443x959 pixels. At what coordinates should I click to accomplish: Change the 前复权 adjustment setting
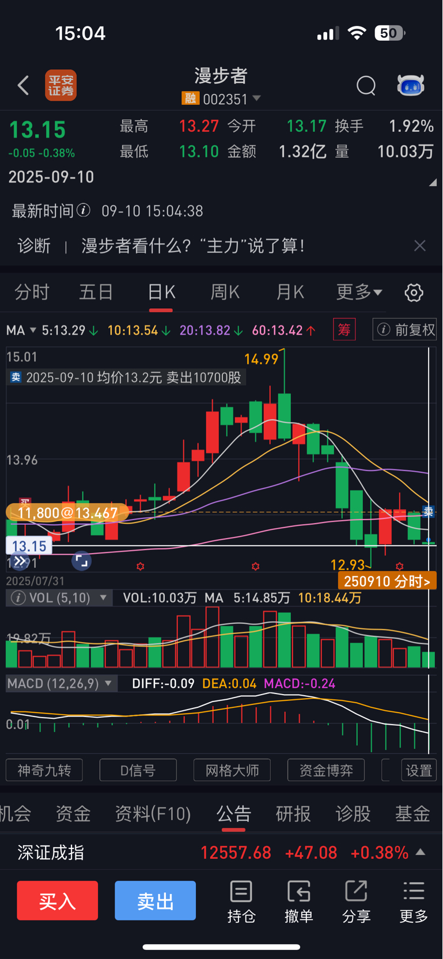pyautogui.click(x=404, y=329)
